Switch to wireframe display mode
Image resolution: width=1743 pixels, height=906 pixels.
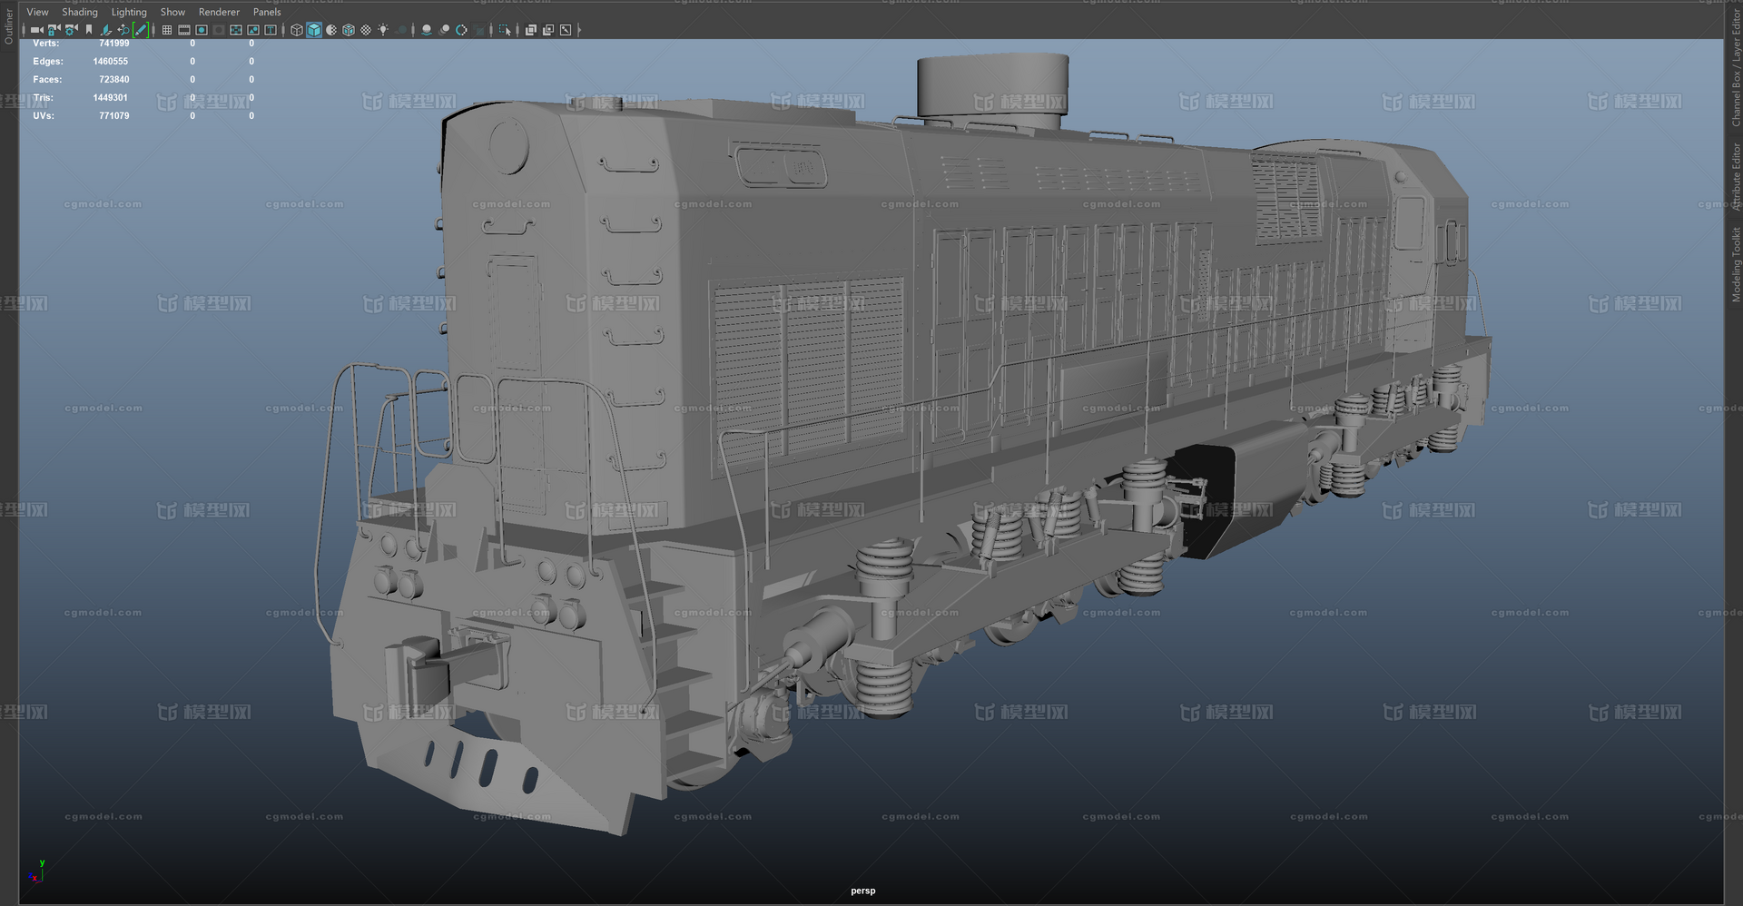click(297, 30)
